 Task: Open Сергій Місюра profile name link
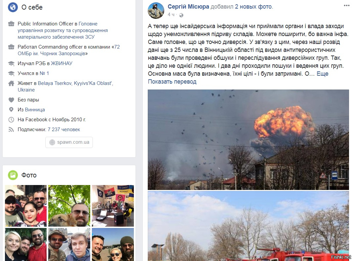point(188,7)
